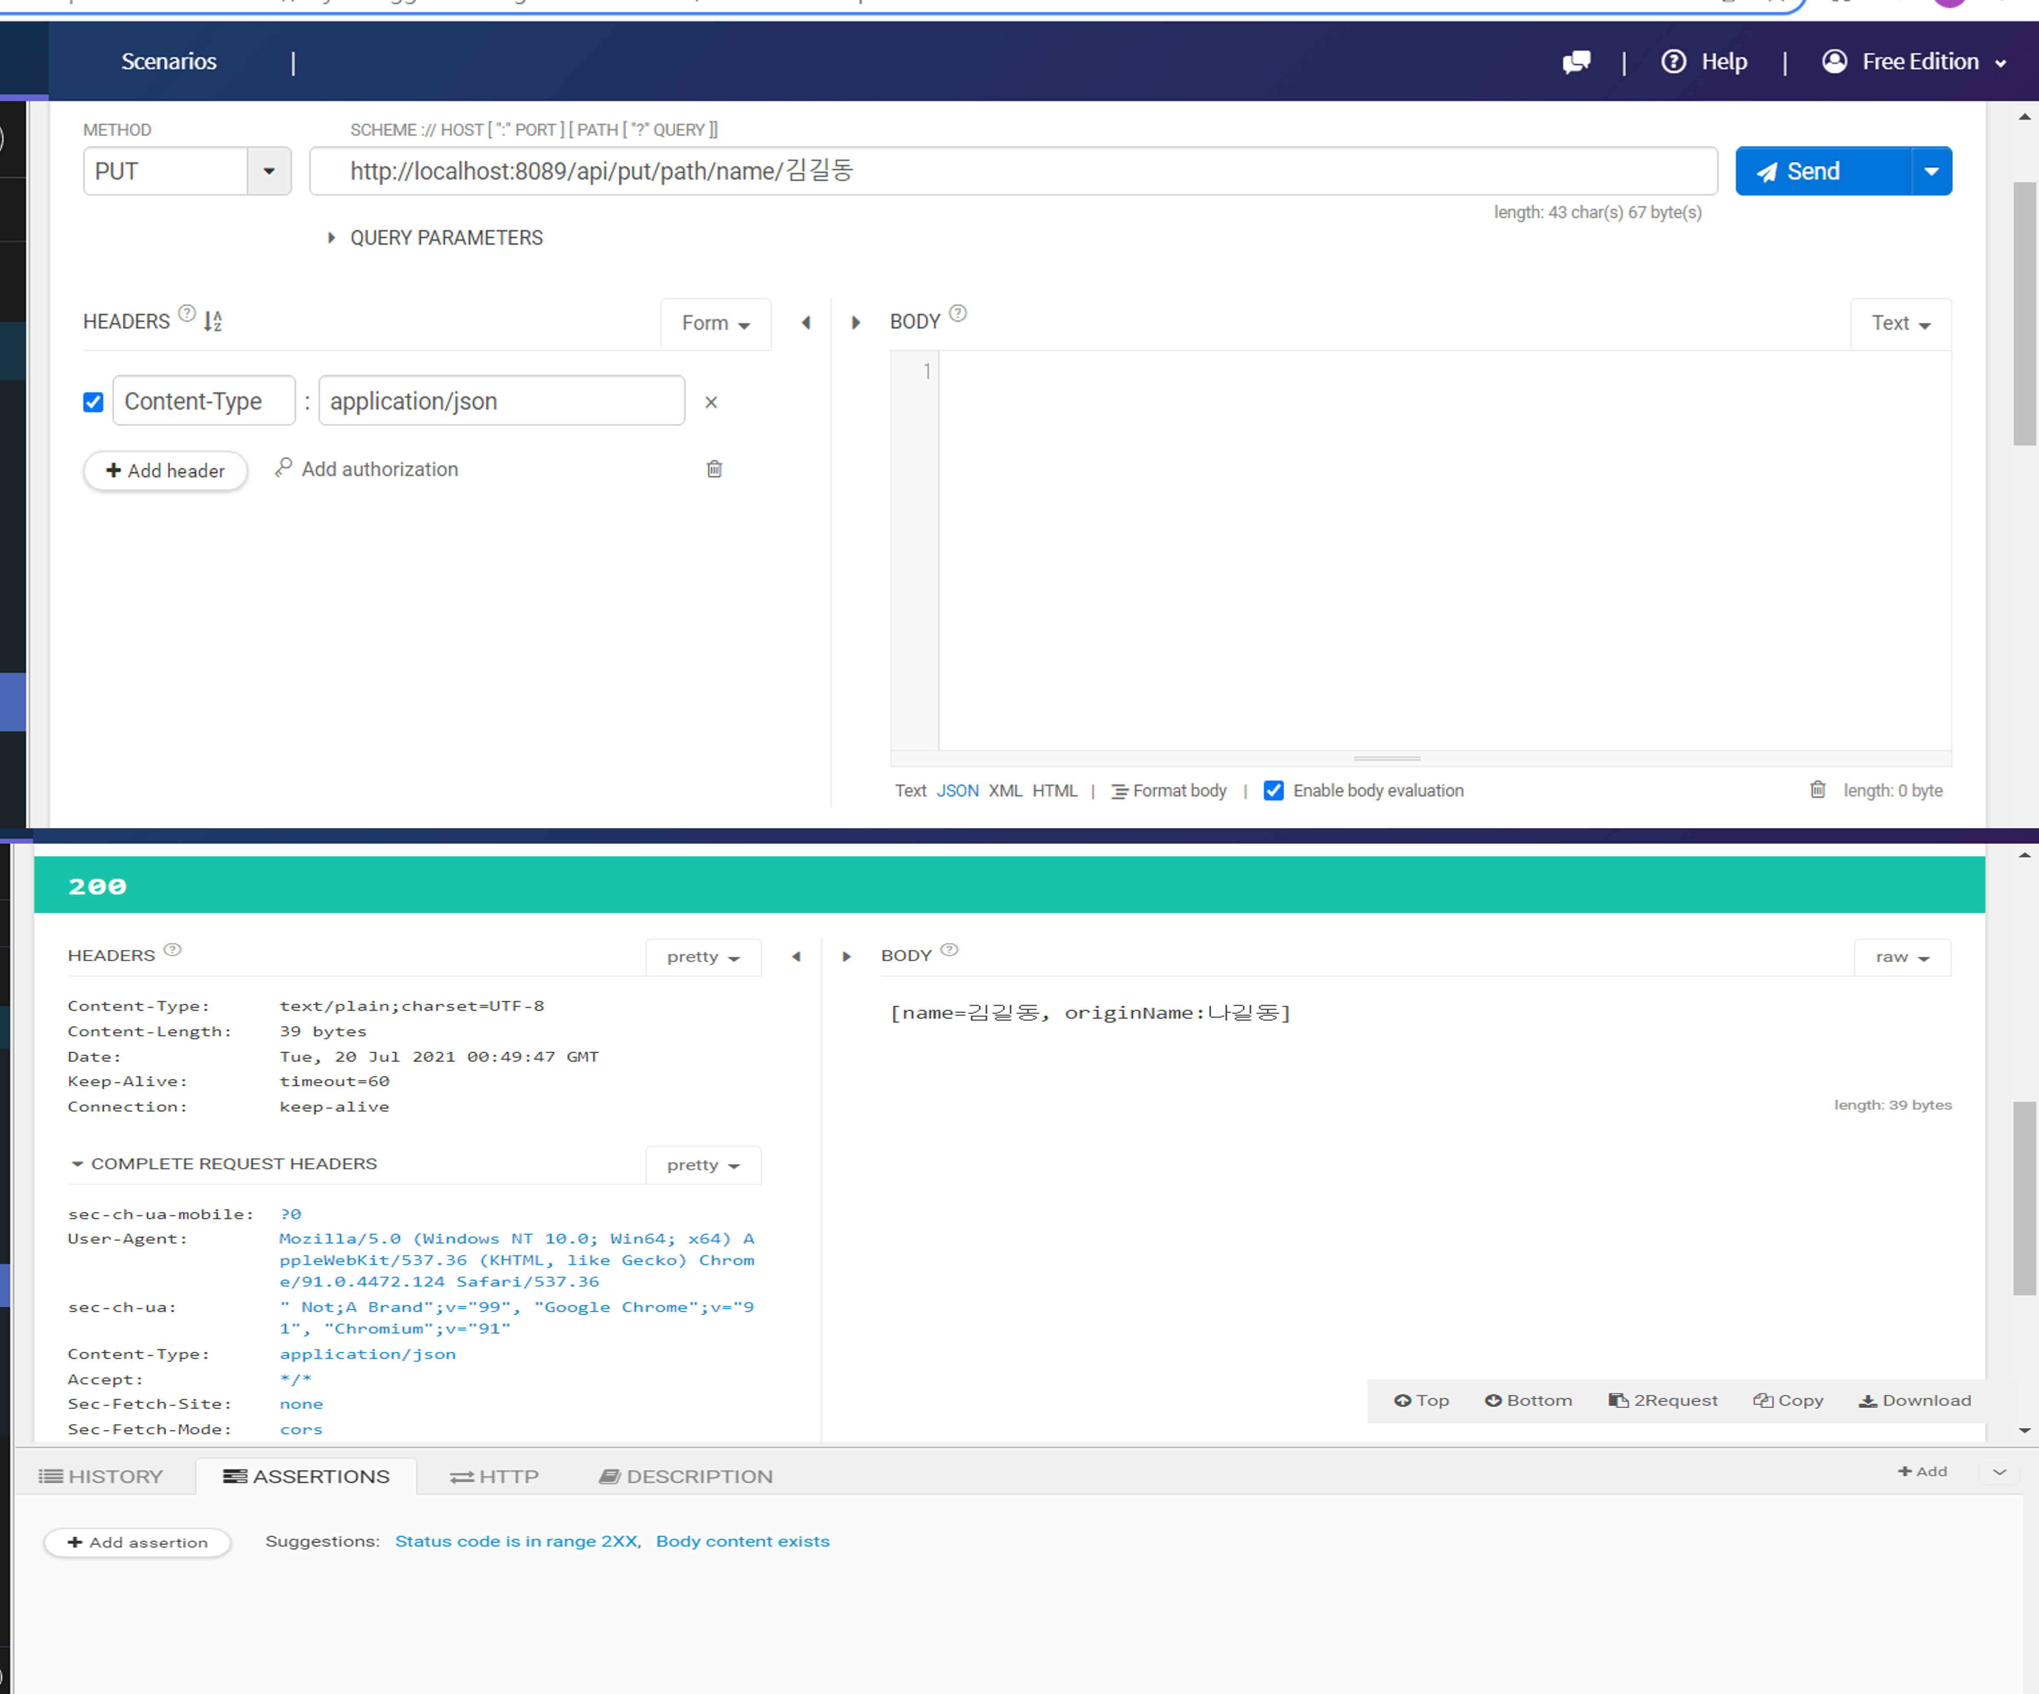Remove the Content-Type header row
Screen dimensions: 2039x1694
pyautogui.click(x=711, y=402)
